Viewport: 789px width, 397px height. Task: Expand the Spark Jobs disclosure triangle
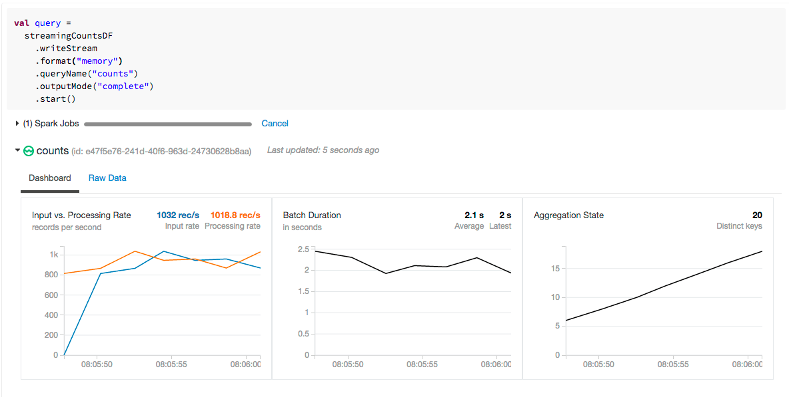click(x=17, y=124)
